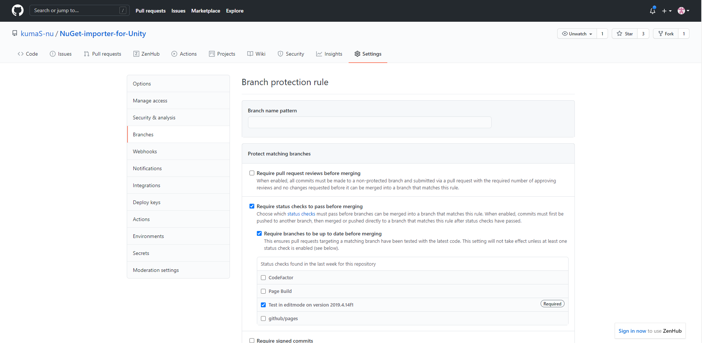Expand the Unwatch dropdown
The width and height of the screenshot is (702, 343).
tap(577, 34)
